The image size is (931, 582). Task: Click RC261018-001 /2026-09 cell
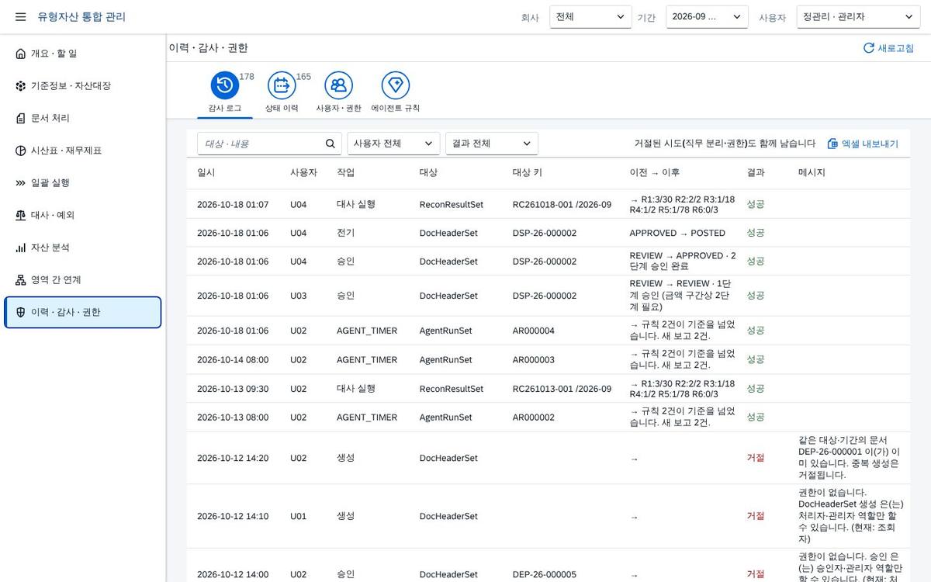point(562,205)
